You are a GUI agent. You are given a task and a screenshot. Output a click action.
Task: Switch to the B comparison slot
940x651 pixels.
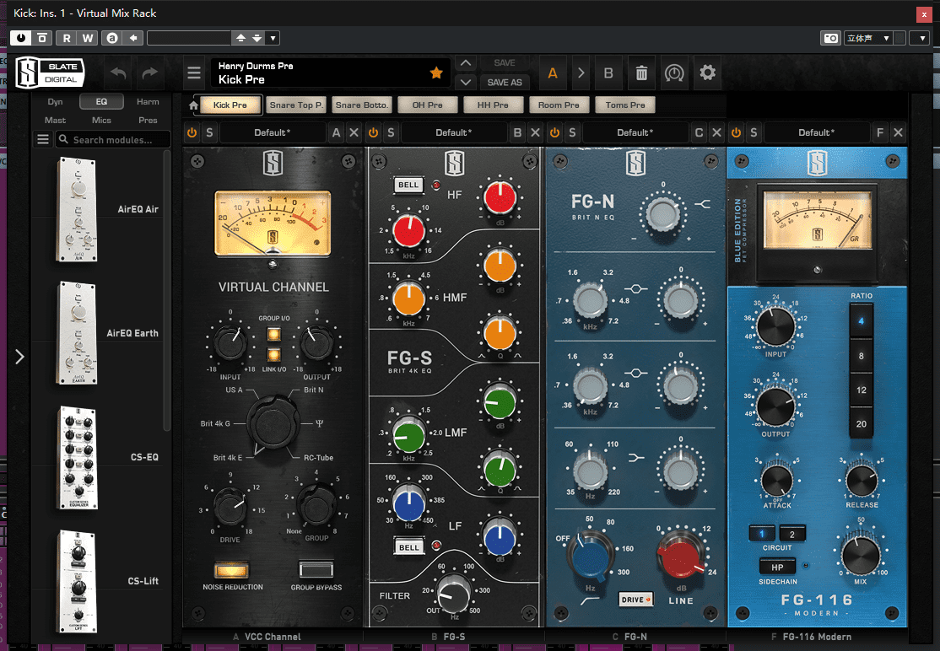click(x=608, y=73)
